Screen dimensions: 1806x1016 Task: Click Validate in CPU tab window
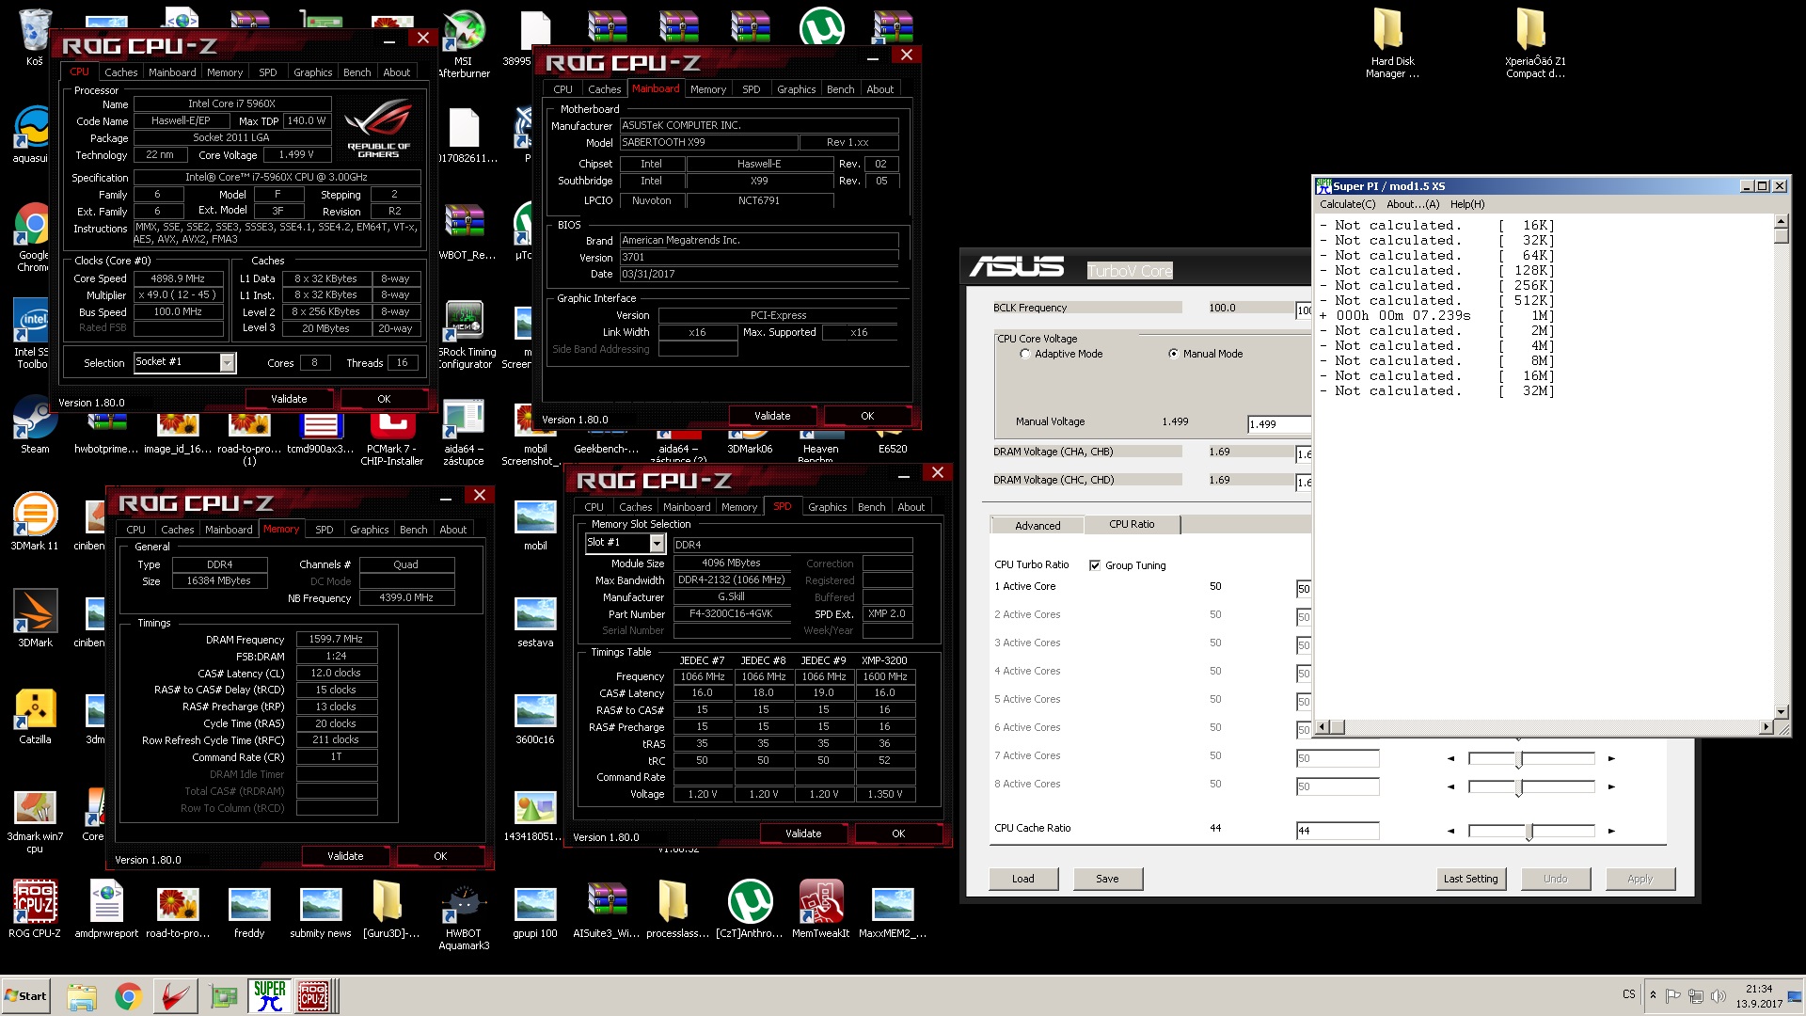click(289, 399)
